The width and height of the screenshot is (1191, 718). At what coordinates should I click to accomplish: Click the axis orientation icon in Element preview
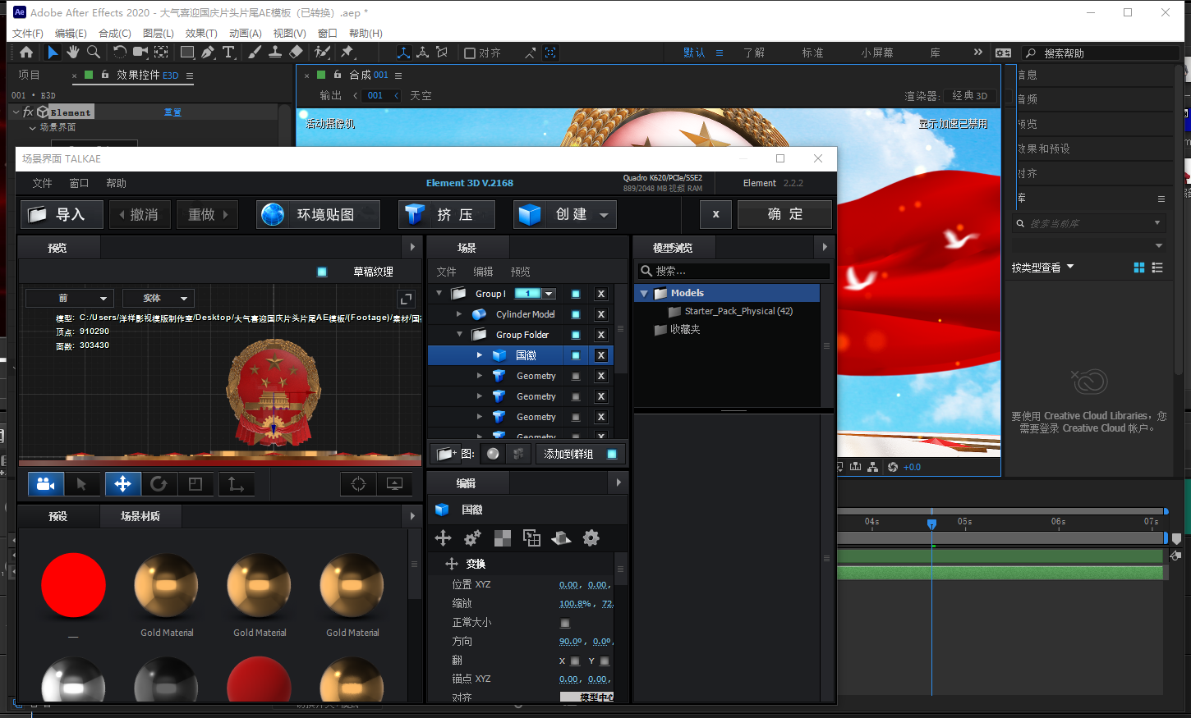click(x=237, y=484)
